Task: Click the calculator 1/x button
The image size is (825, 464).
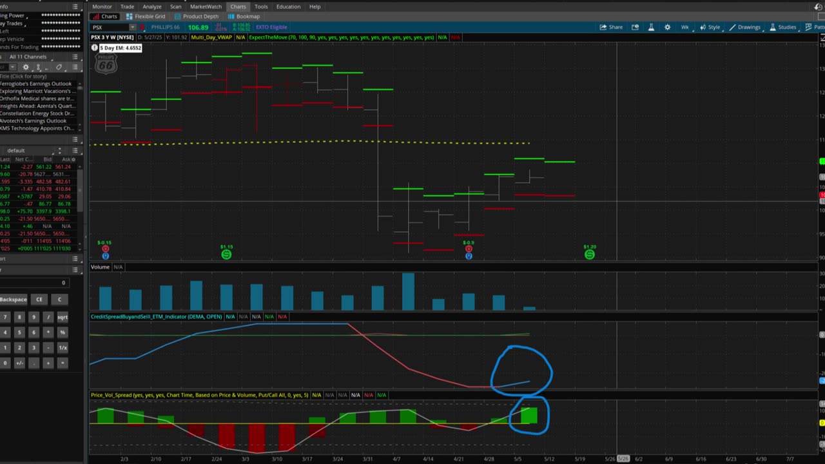Action: point(63,347)
